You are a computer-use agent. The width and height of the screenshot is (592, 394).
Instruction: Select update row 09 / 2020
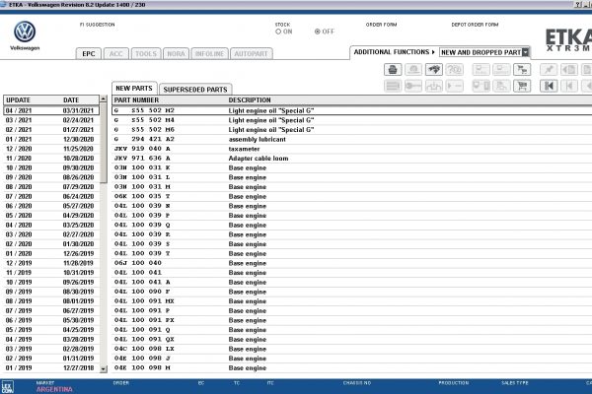click(51, 177)
